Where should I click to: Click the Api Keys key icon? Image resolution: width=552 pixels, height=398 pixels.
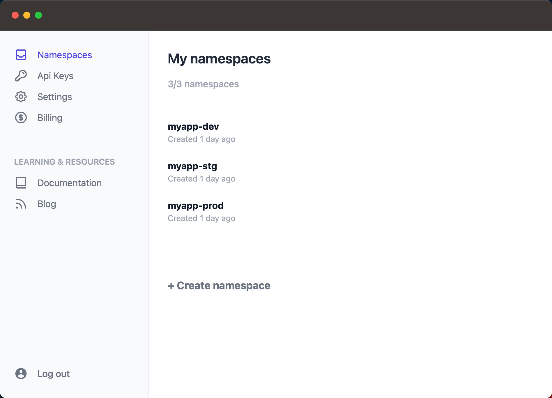pos(21,76)
